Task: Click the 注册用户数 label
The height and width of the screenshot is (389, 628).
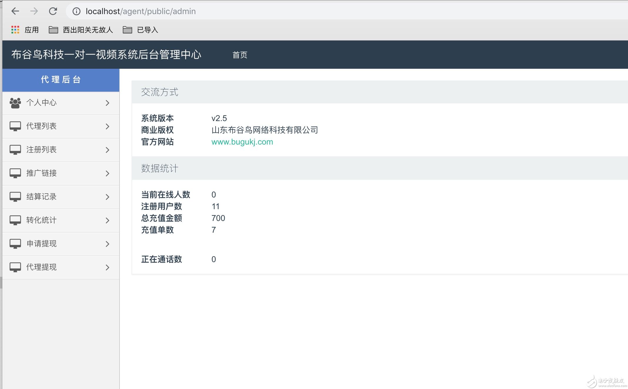Action: (162, 207)
